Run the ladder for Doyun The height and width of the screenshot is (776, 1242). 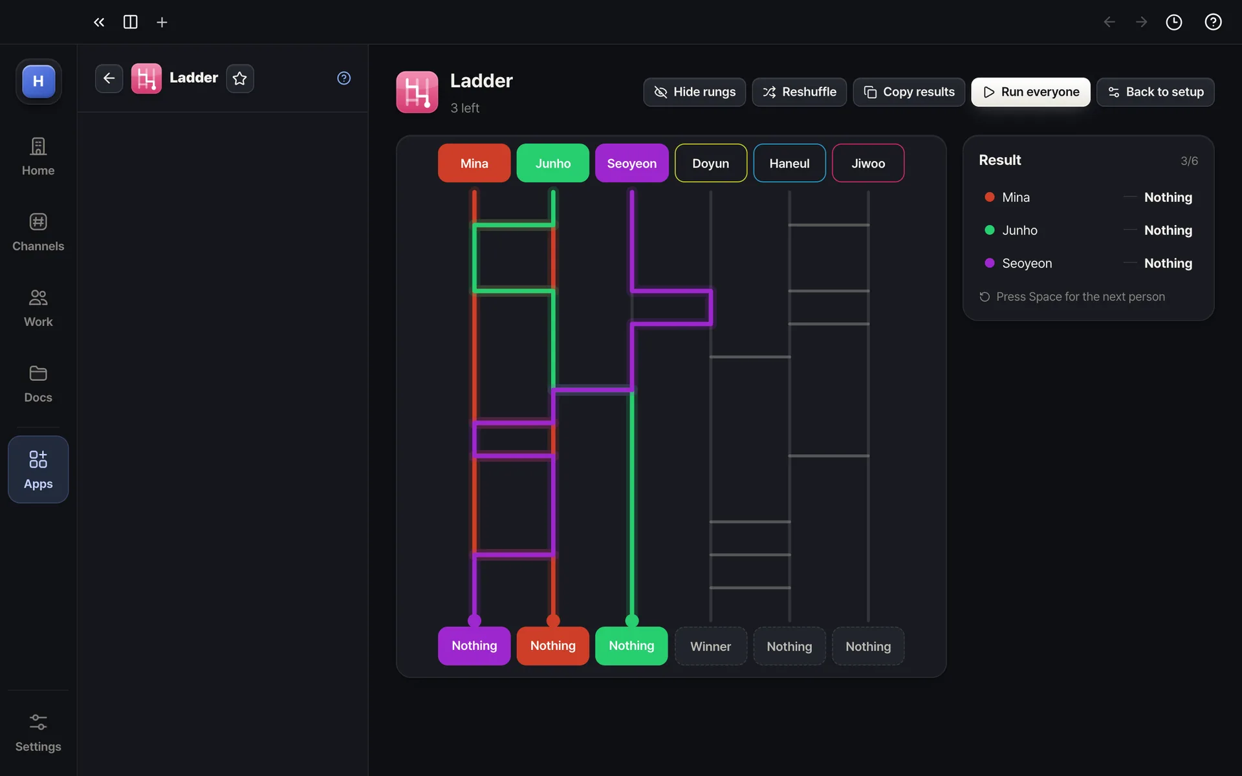coord(711,163)
